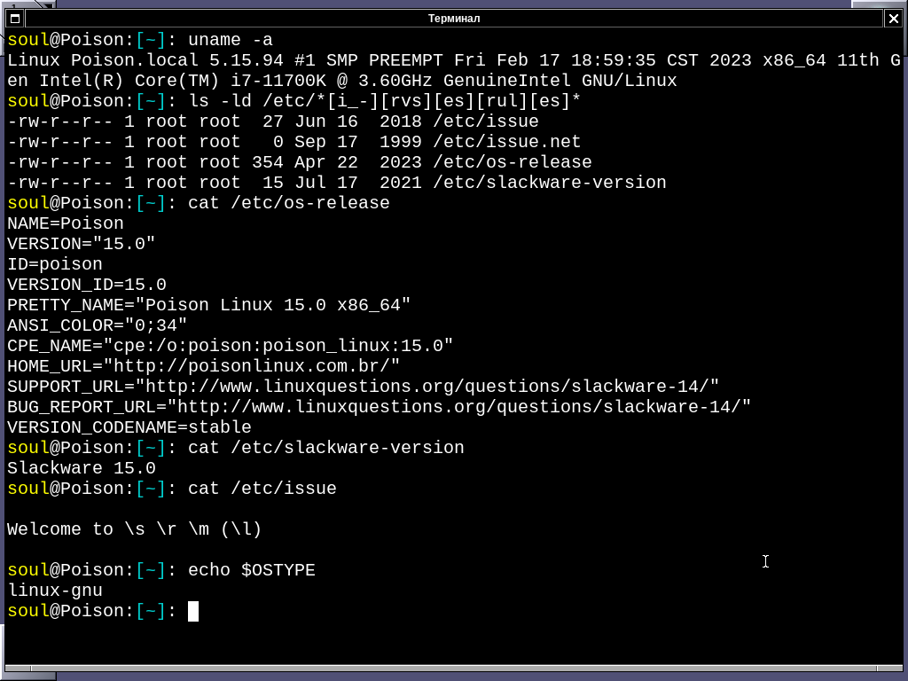The width and height of the screenshot is (908, 681).
Task: Click at the active prompt cursor block
Action: pyautogui.click(x=193, y=612)
